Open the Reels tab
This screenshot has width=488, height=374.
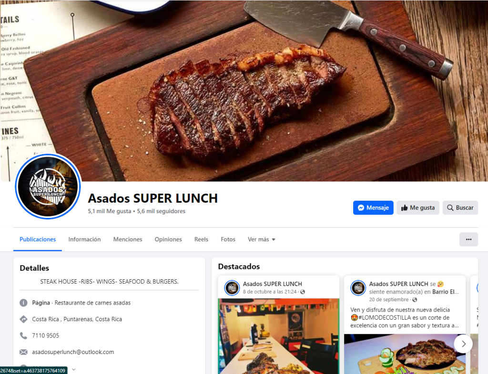click(201, 239)
